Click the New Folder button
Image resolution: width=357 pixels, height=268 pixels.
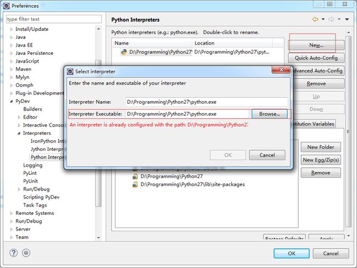321,147
